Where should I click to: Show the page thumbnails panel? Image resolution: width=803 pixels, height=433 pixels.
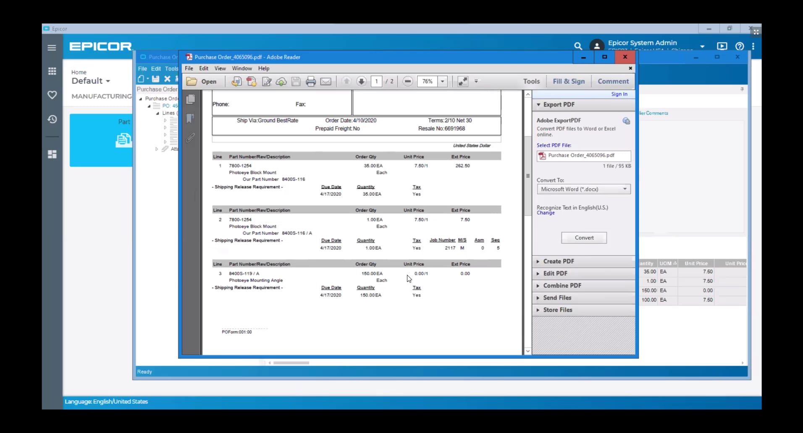tap(191, 99)
